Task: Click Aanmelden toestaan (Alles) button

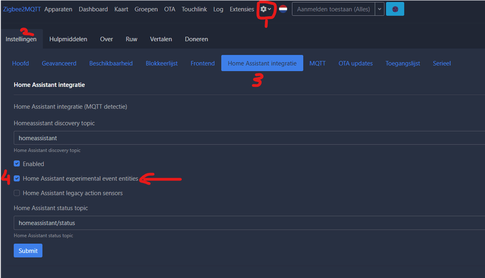Action: tap(333, 9)
